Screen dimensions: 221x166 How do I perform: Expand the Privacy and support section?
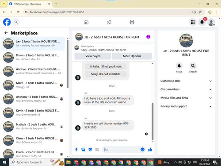click(186, 106)
